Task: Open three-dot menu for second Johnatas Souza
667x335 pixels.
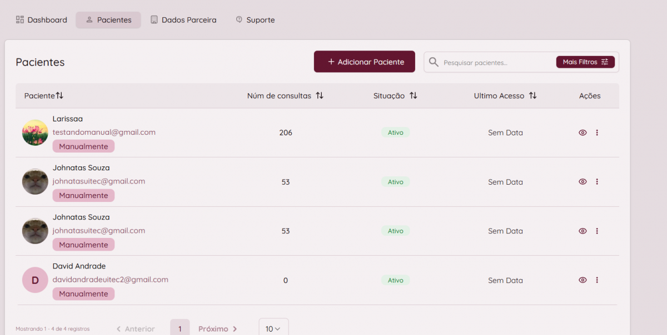Action: point(597,231)
